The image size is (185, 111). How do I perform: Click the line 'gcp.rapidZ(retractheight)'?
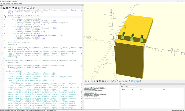19,42
